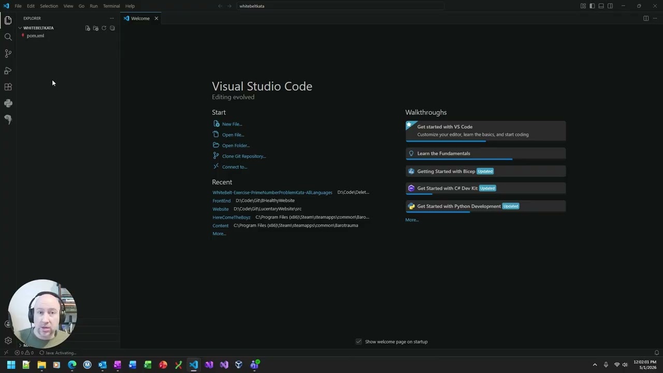Open the Source Control view
The width and height of the screenshot is (663, 373).
[8, 53]
